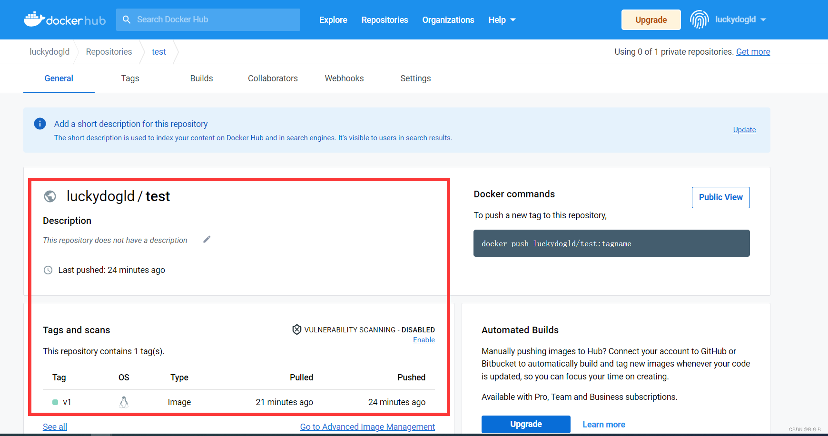The image size is (828, 436).
Task: Click the green status dot for v1
Action: pyautogui.click(x=55, y=402)
